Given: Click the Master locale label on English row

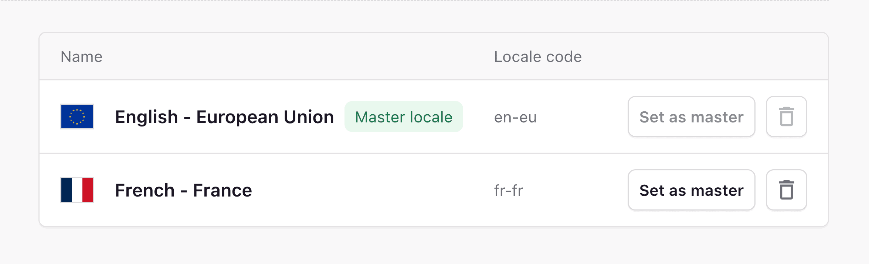Looking at the screenshot, I should click(x=404, y=117).
